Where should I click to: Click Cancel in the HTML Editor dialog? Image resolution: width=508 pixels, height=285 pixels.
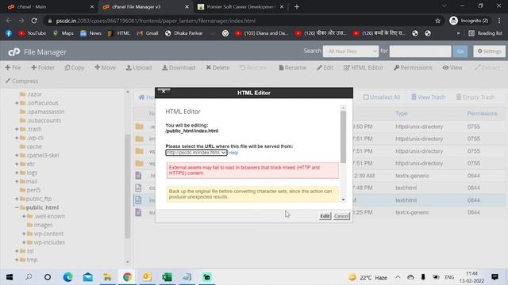tap(341, 216)
